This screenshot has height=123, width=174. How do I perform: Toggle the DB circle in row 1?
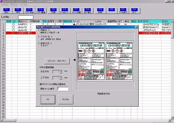click(x=14, y=24)
